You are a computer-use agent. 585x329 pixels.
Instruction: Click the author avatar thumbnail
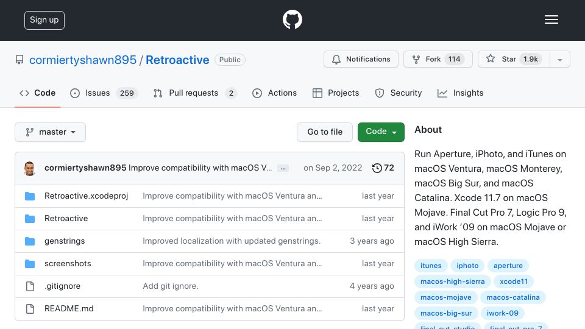pyautogui.click(x=29, y=168)
